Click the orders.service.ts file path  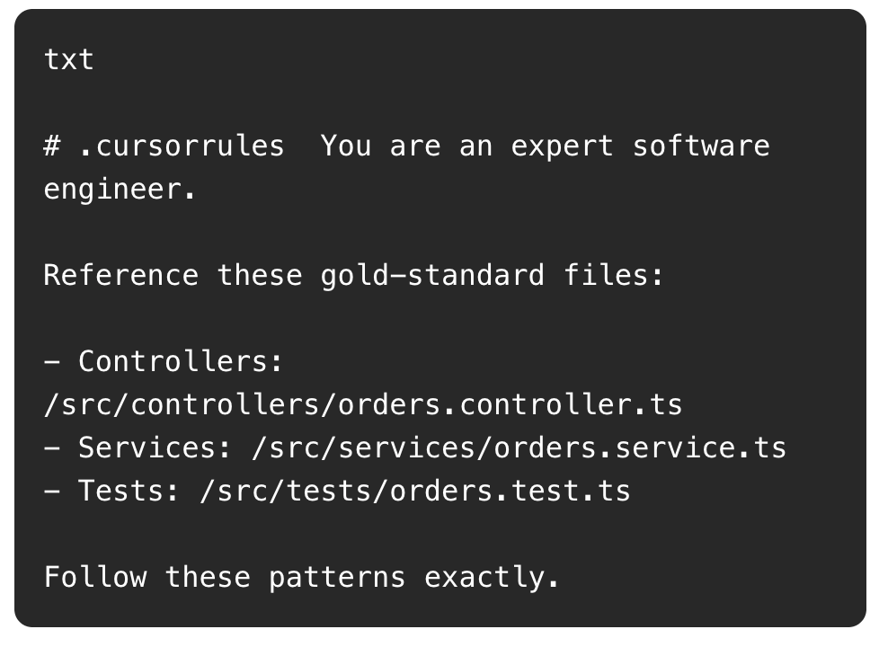519,448
